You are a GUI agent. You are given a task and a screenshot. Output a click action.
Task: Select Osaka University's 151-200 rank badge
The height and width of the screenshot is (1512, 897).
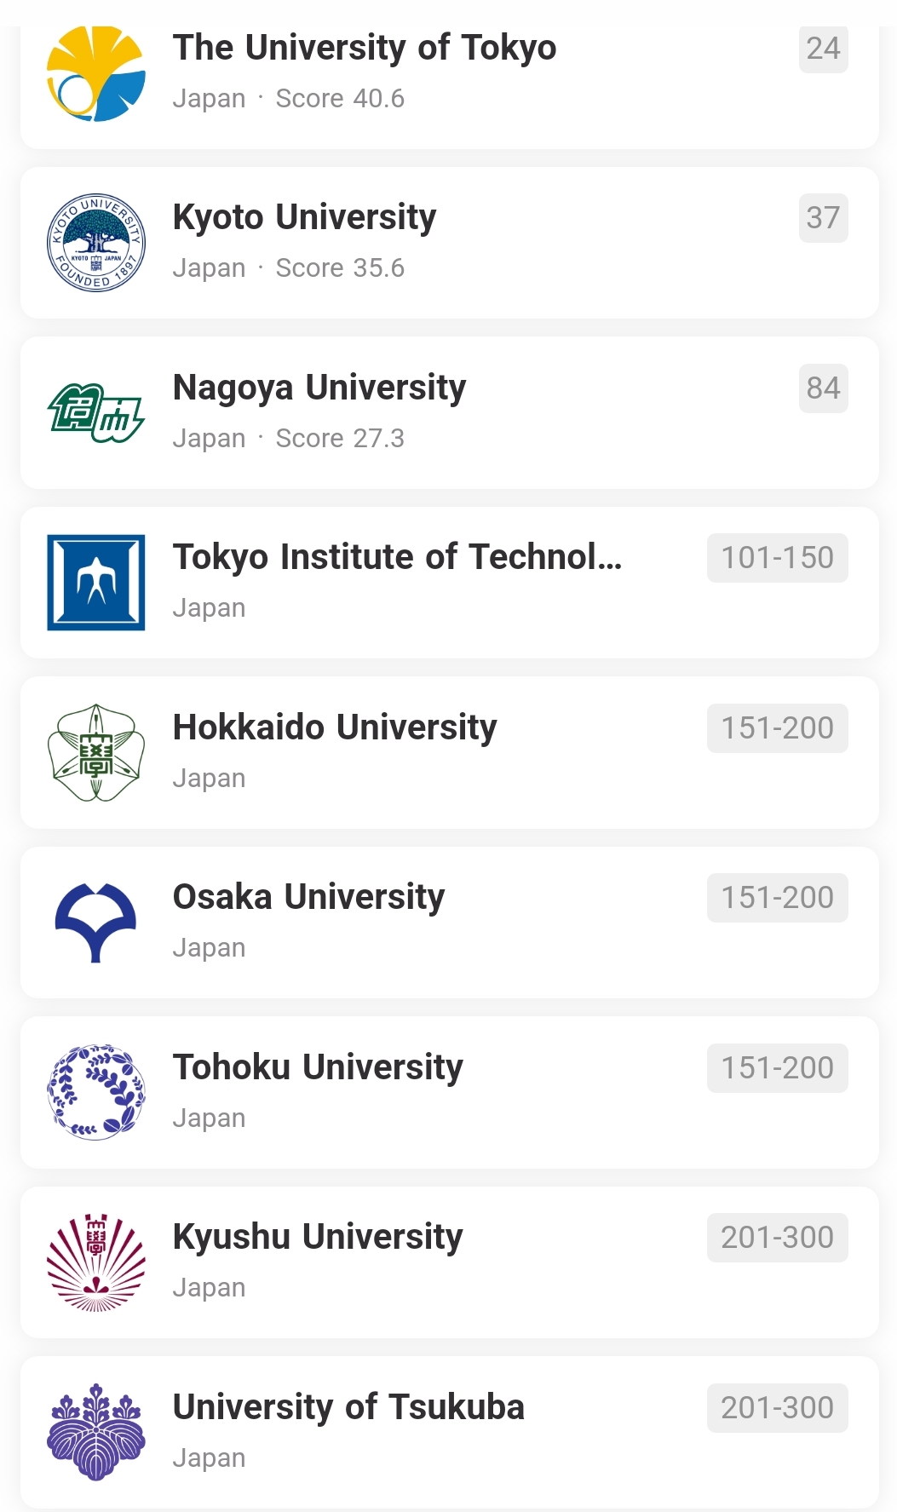[x=777, y=898]
